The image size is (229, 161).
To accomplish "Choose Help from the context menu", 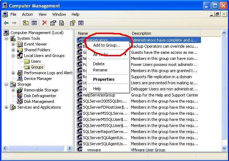I will pos(108,89).
